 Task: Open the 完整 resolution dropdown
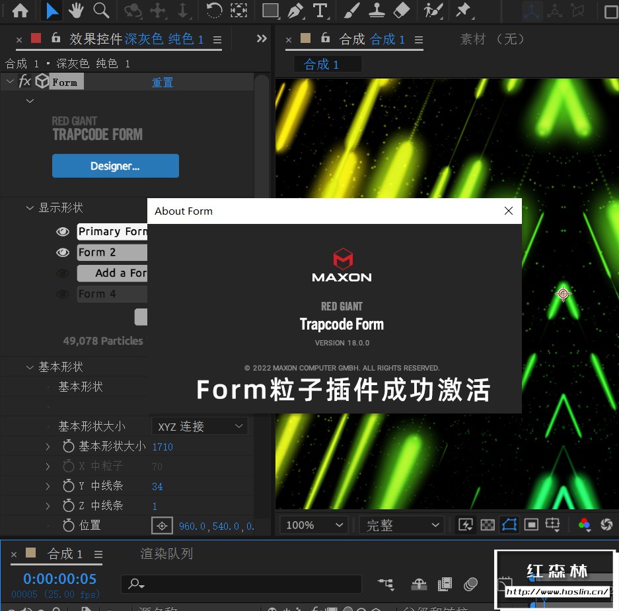pos(402,525)
